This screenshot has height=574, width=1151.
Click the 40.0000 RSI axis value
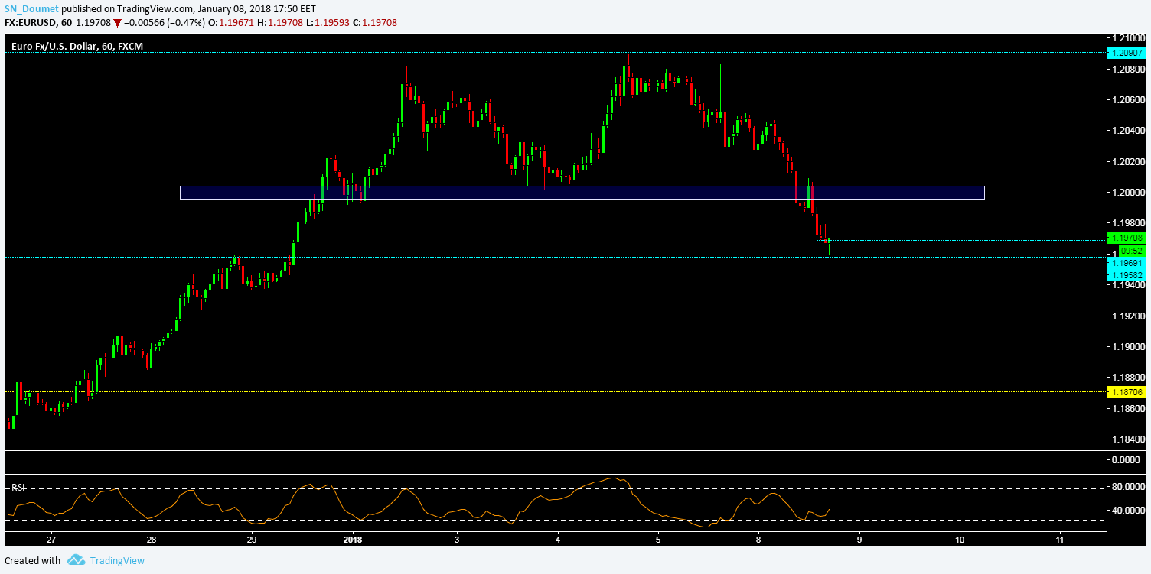coord(1130,511)
